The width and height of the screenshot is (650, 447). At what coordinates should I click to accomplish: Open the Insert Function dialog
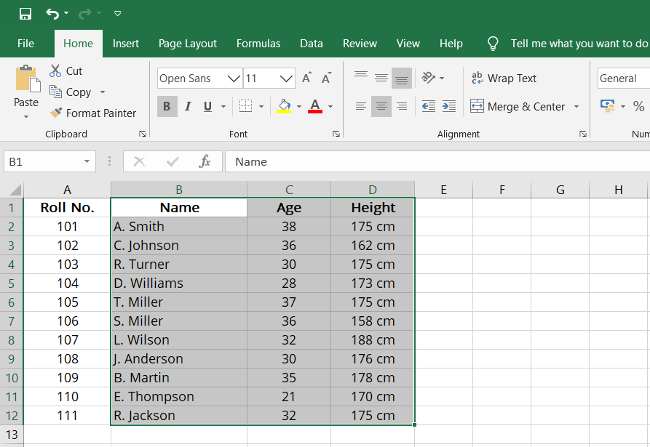coord(205,161)
